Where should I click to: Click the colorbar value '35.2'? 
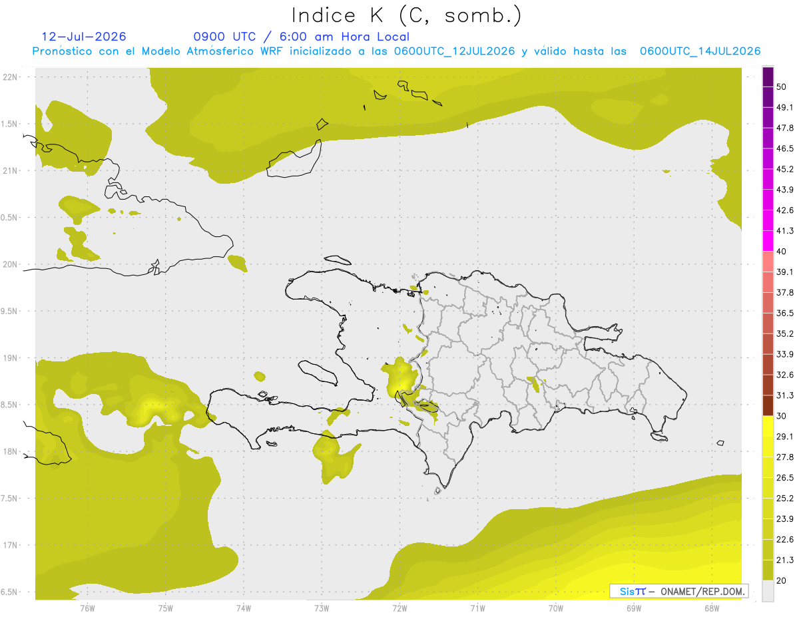point(785,333)
